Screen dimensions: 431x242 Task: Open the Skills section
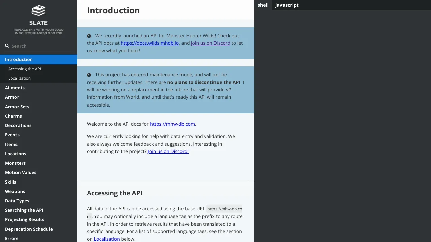coord(39,182)
